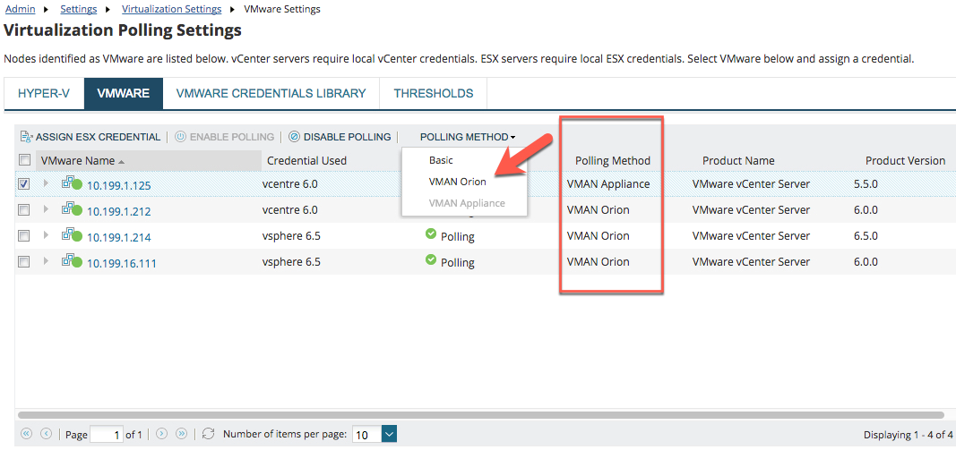Click the refresh icon in the pagination bar

click(209, 434)
